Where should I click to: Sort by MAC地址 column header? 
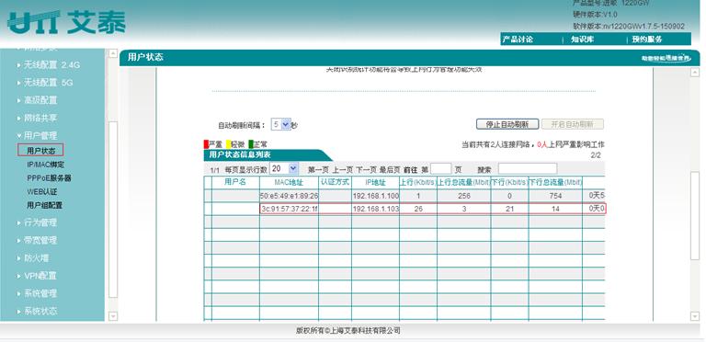pyautogui.click(x=289, y=183)
